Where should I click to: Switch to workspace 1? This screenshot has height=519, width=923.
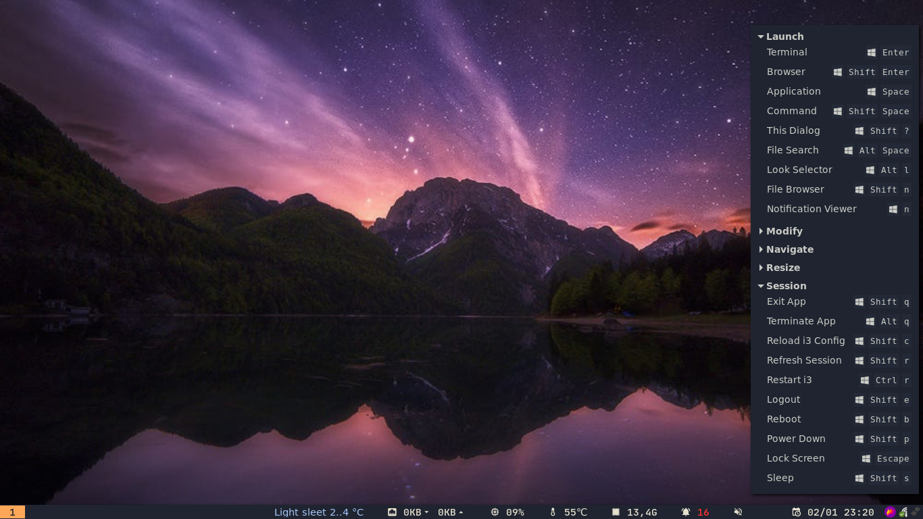(12, 512)
